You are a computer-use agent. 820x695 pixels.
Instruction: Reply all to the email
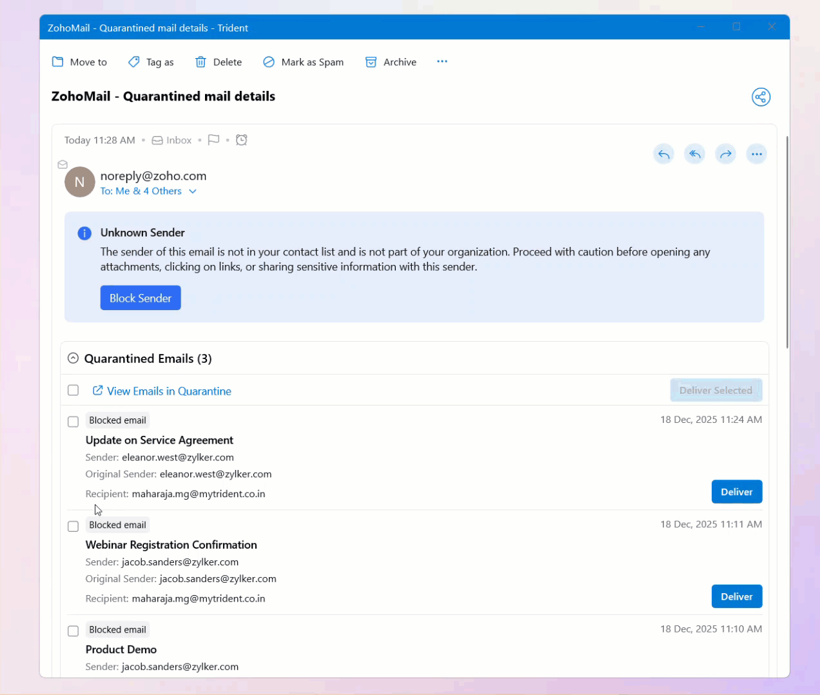694,154
